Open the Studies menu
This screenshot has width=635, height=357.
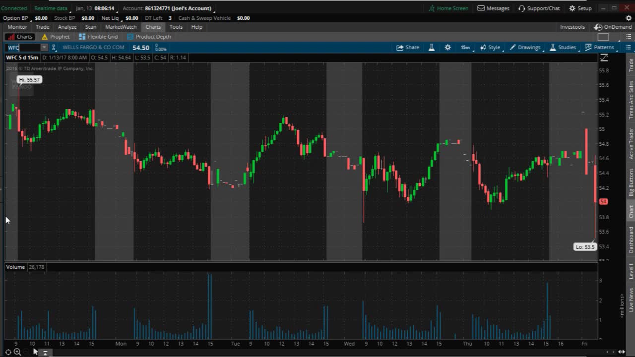(x=563, y=48)
